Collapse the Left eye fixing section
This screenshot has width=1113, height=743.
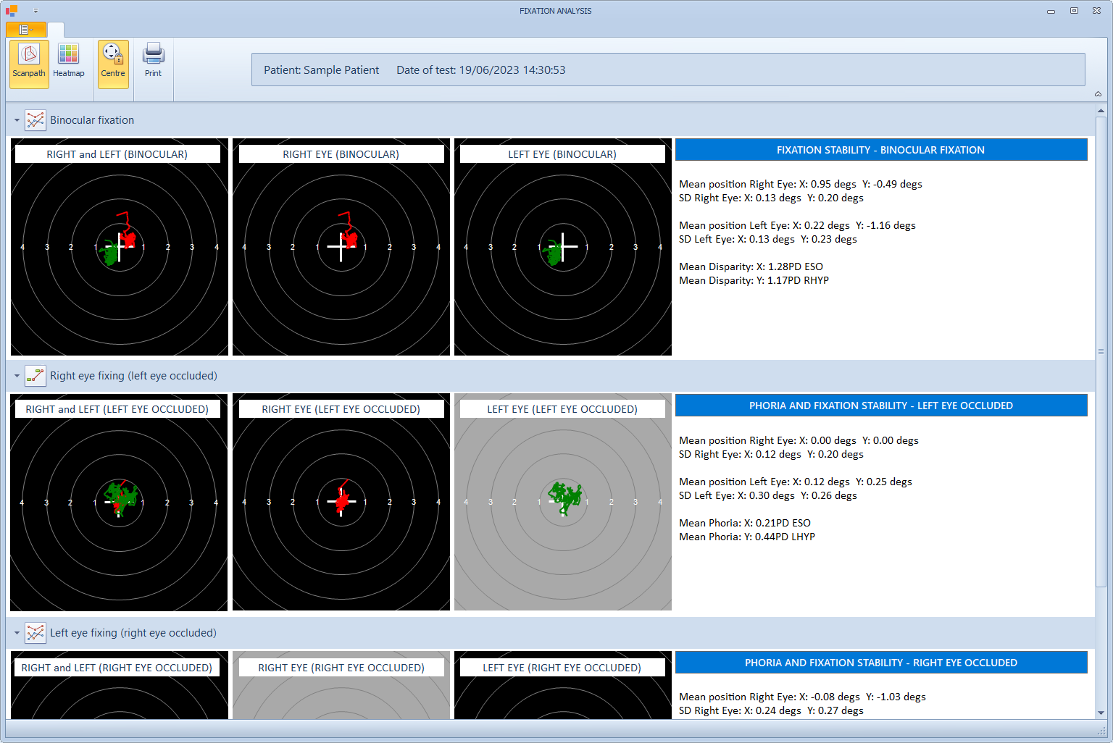coord(17,633)
